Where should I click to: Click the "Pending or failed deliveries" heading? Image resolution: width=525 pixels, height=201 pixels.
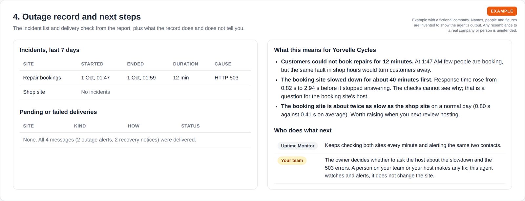58,112
